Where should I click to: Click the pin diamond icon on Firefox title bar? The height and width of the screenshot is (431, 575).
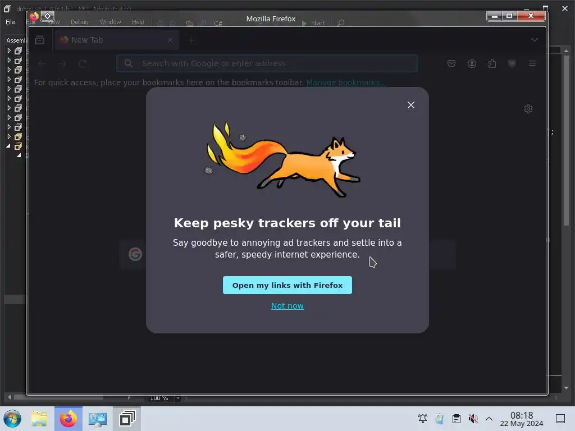point(47,16)
